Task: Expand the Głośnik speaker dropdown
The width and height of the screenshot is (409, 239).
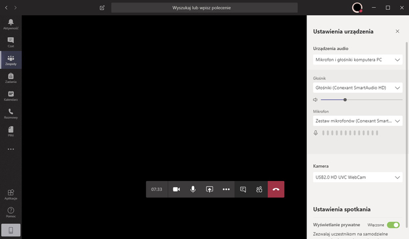Action: pos(358,88)
